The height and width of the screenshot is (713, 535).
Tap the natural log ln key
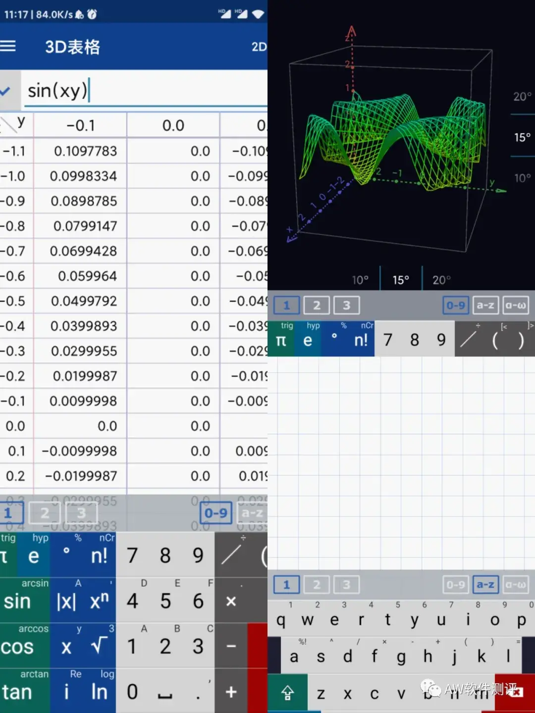99,691
